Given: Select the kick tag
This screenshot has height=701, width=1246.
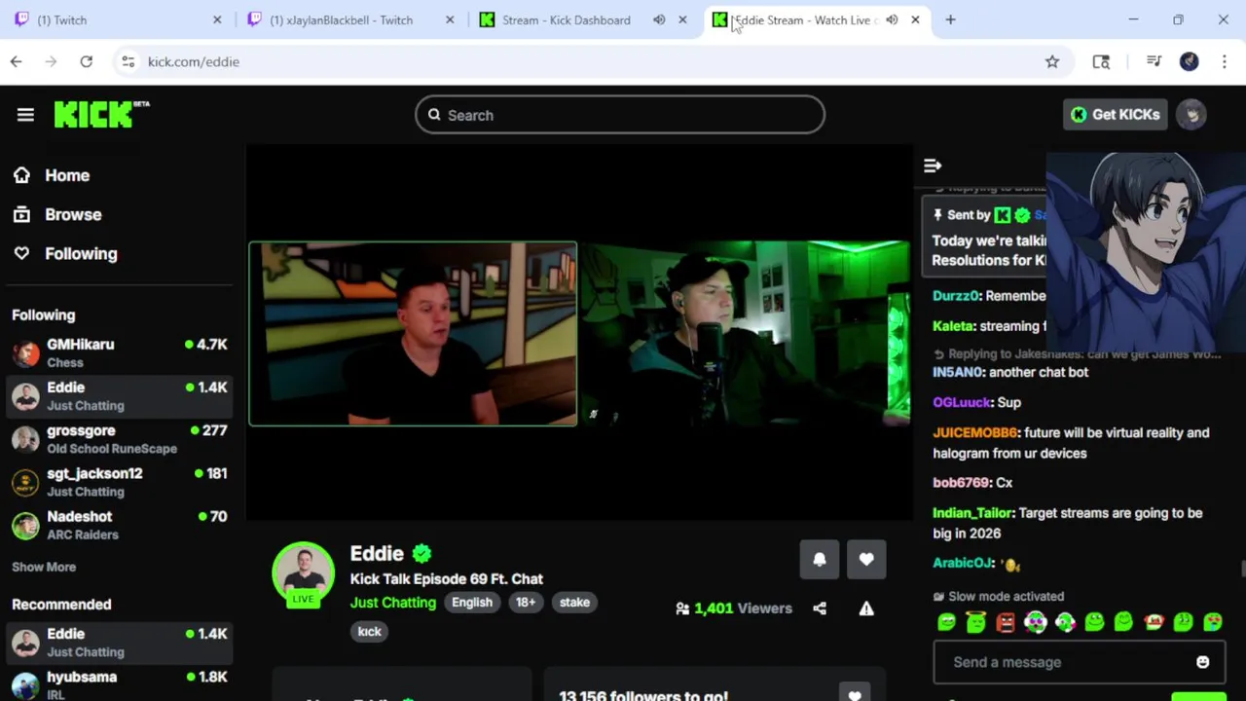Looking at the screenshot, I should (370, 631).
